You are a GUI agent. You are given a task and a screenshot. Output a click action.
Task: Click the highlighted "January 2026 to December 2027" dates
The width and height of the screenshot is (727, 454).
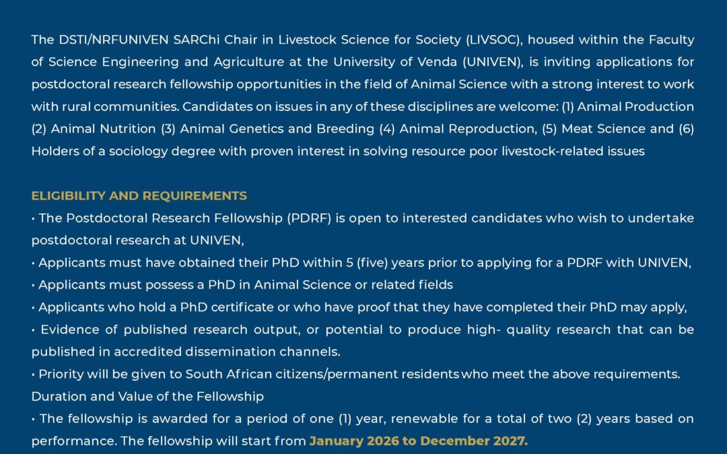(x=418, y=441)
